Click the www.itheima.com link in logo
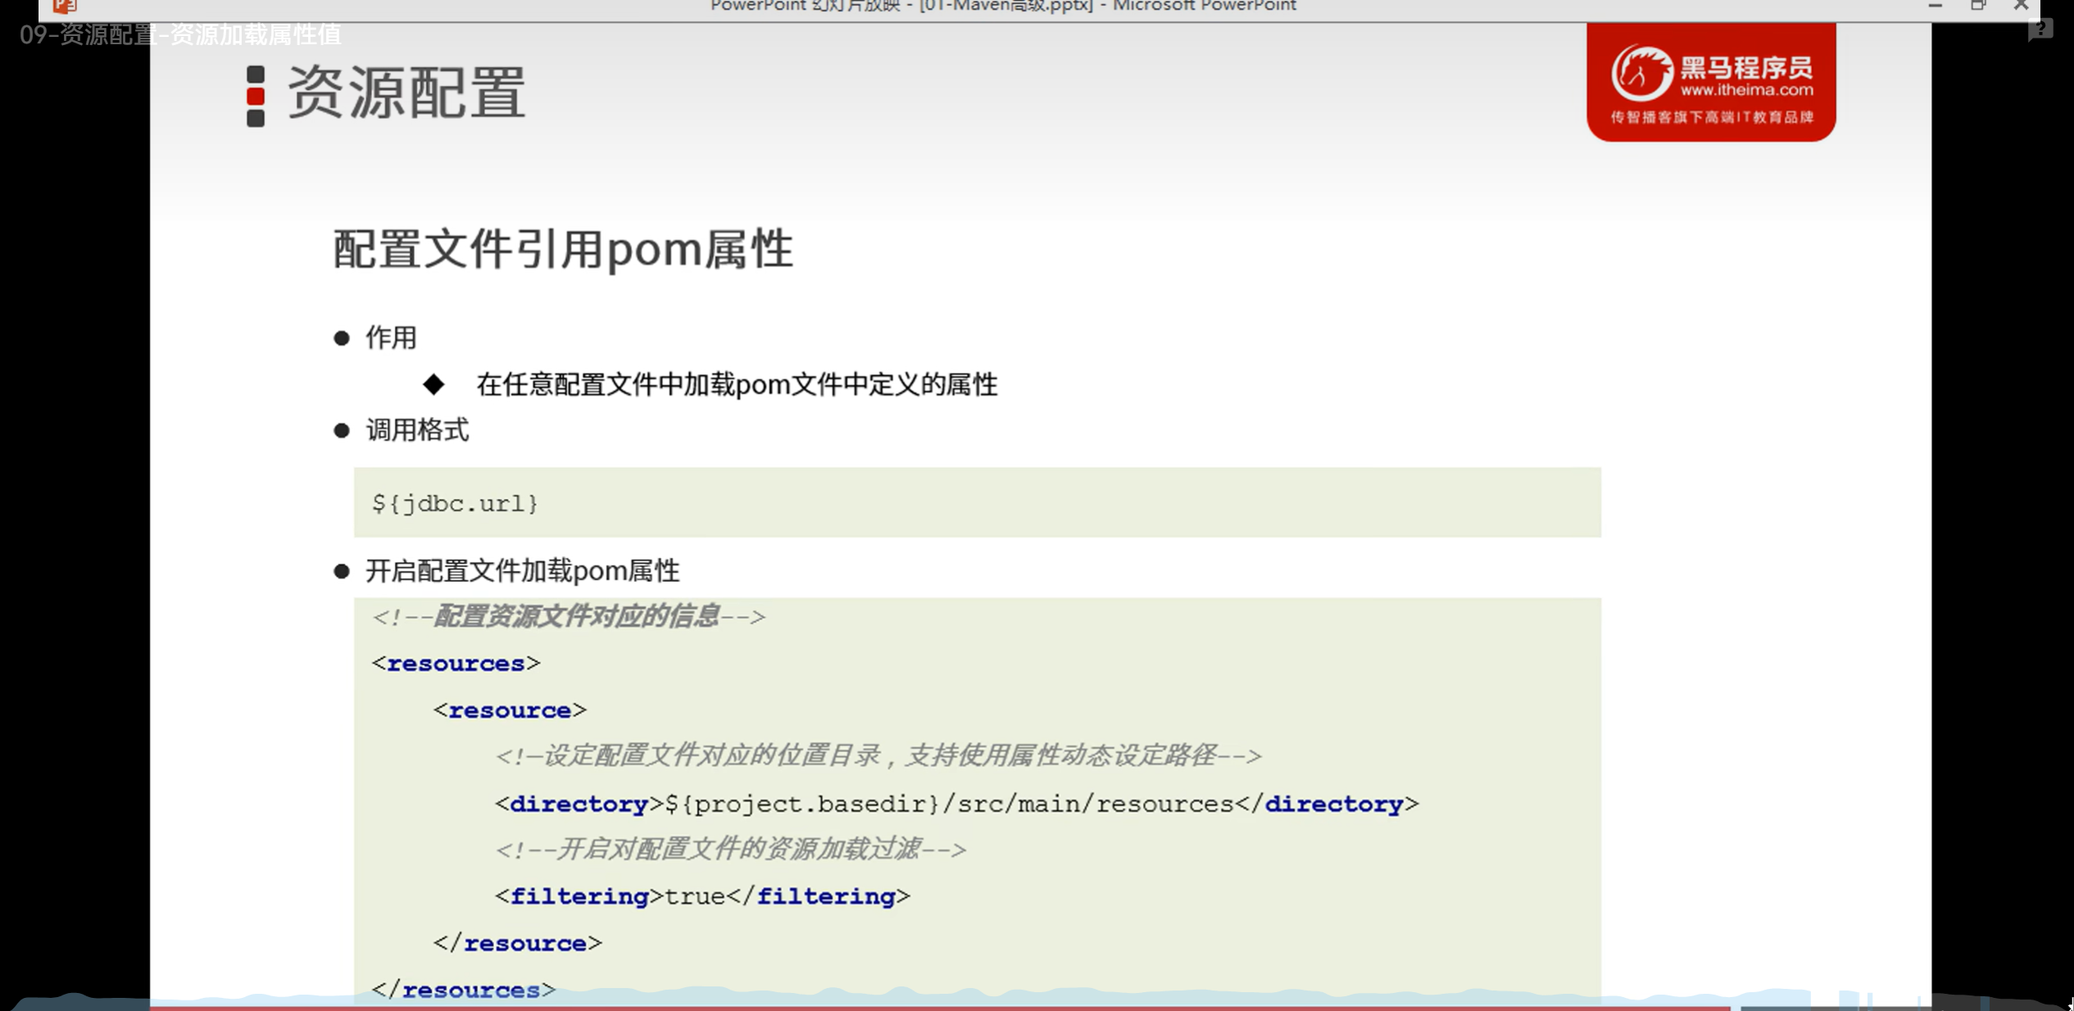Viewport: 2074px width, 1011px height. pos(1746,90)
